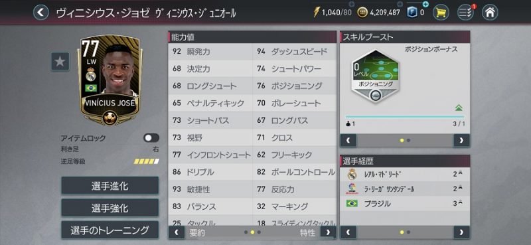Switch to the 要約 tab
The height and width of the screenshot is (245, 531).
click(x=196, y=232)
